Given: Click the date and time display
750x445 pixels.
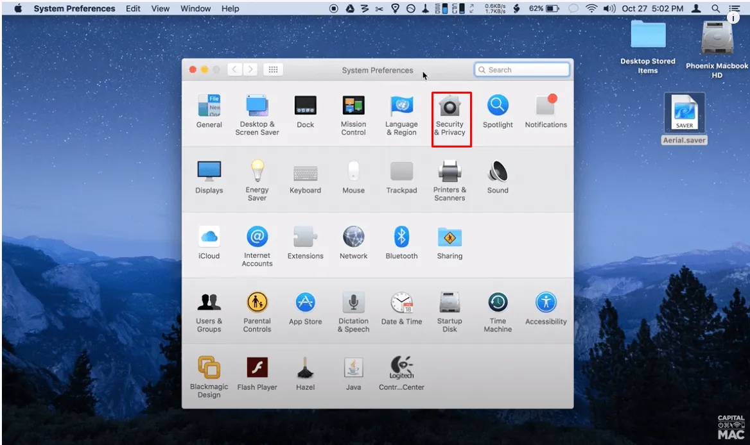Looking at the screenshot, I should (652, 8).
